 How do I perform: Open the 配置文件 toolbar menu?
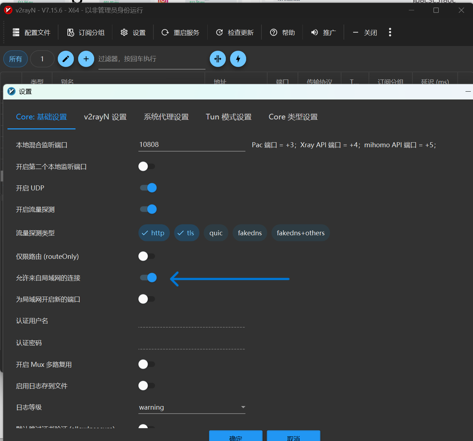coord(31,32)
